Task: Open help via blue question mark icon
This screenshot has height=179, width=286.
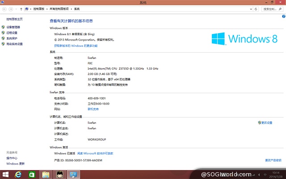Action: click(284, 17)
